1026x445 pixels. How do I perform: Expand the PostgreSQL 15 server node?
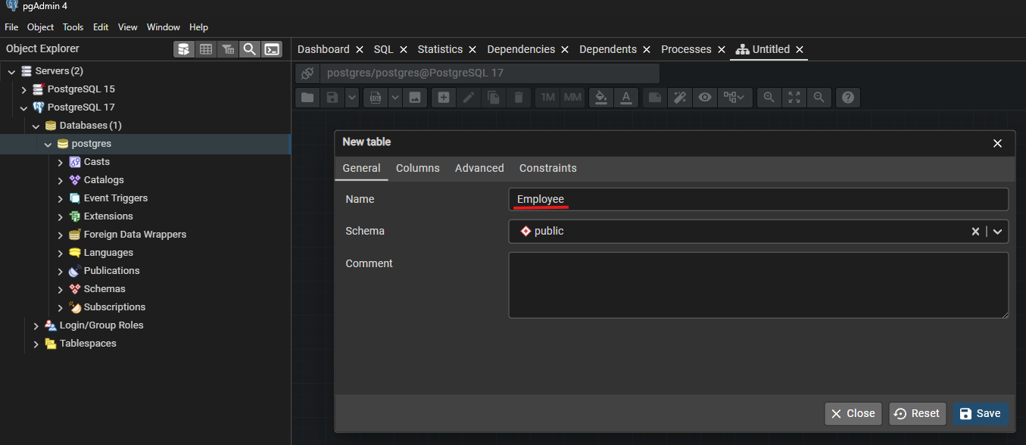(24, 89)
